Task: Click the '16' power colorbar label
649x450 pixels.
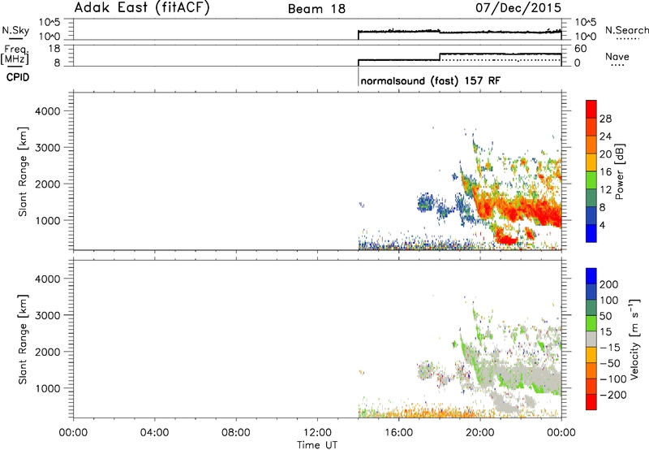Action: tap(605, 172)
